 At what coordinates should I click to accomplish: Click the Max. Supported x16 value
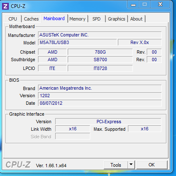[145, 129]
